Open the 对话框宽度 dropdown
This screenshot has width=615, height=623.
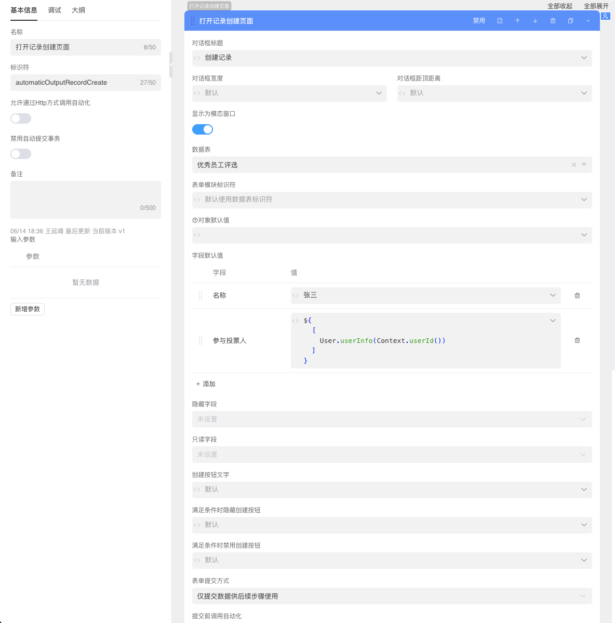pos(289,93)
